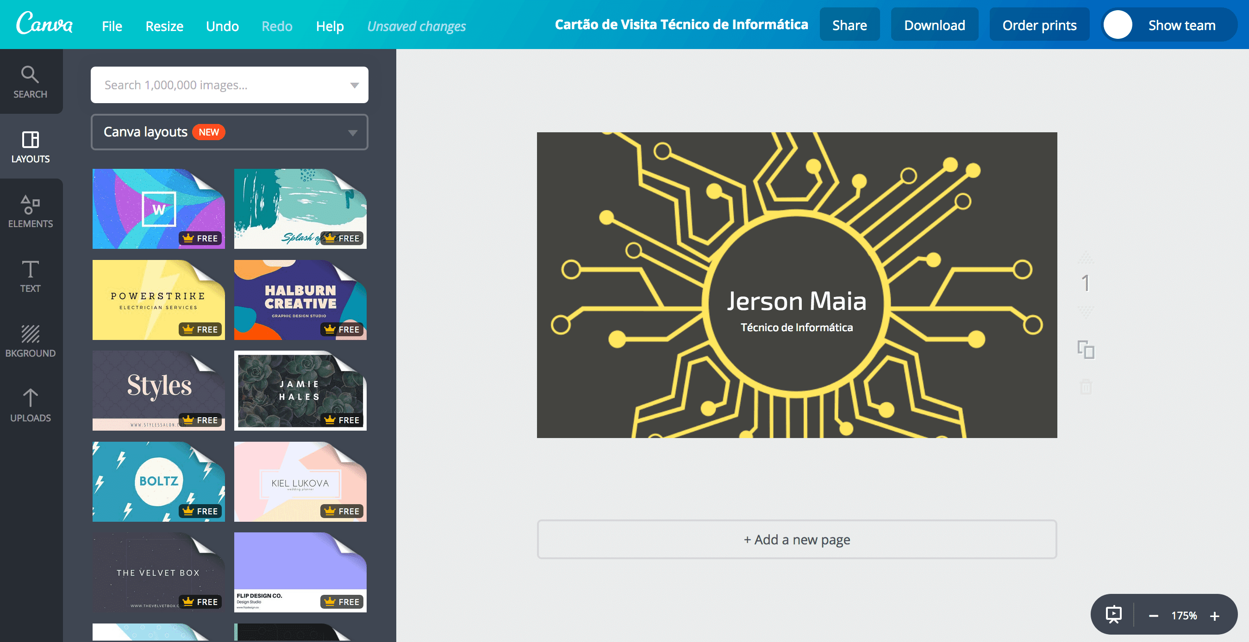Choose the Boltz lightning layout

(x=158, y=481)
